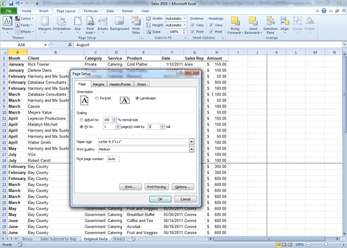
Task: Click the formula bar containing August
Action: pos(208,45)
